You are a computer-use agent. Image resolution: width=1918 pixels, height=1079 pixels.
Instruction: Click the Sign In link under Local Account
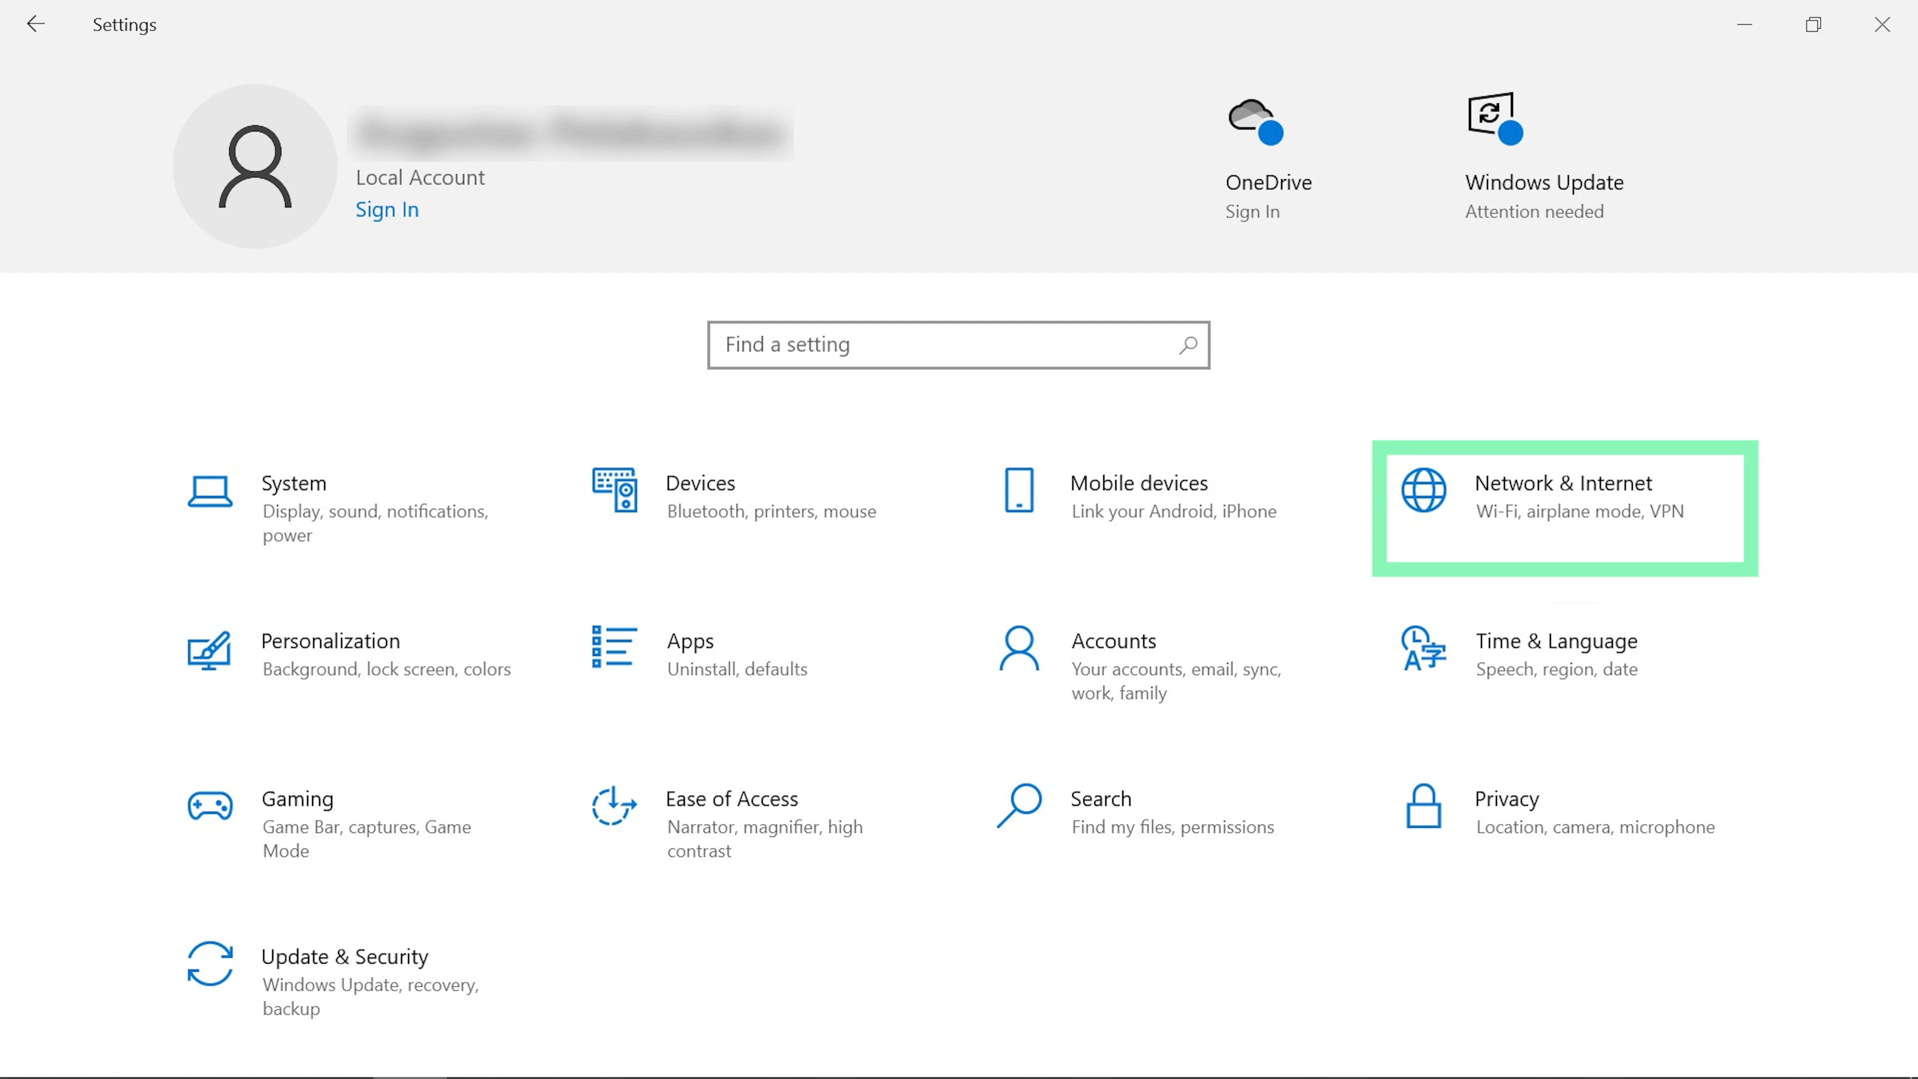[387, 210]
